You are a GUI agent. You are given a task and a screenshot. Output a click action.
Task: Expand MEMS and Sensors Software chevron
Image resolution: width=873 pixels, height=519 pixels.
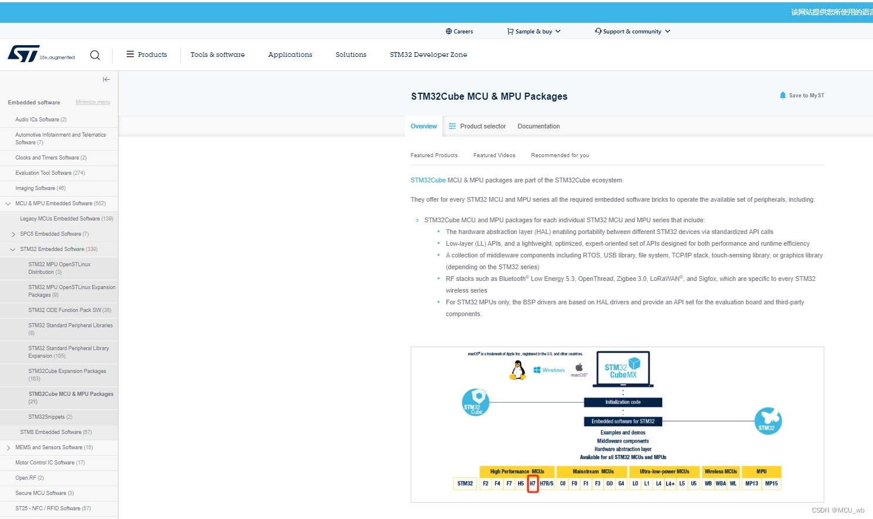coord(8,447)
